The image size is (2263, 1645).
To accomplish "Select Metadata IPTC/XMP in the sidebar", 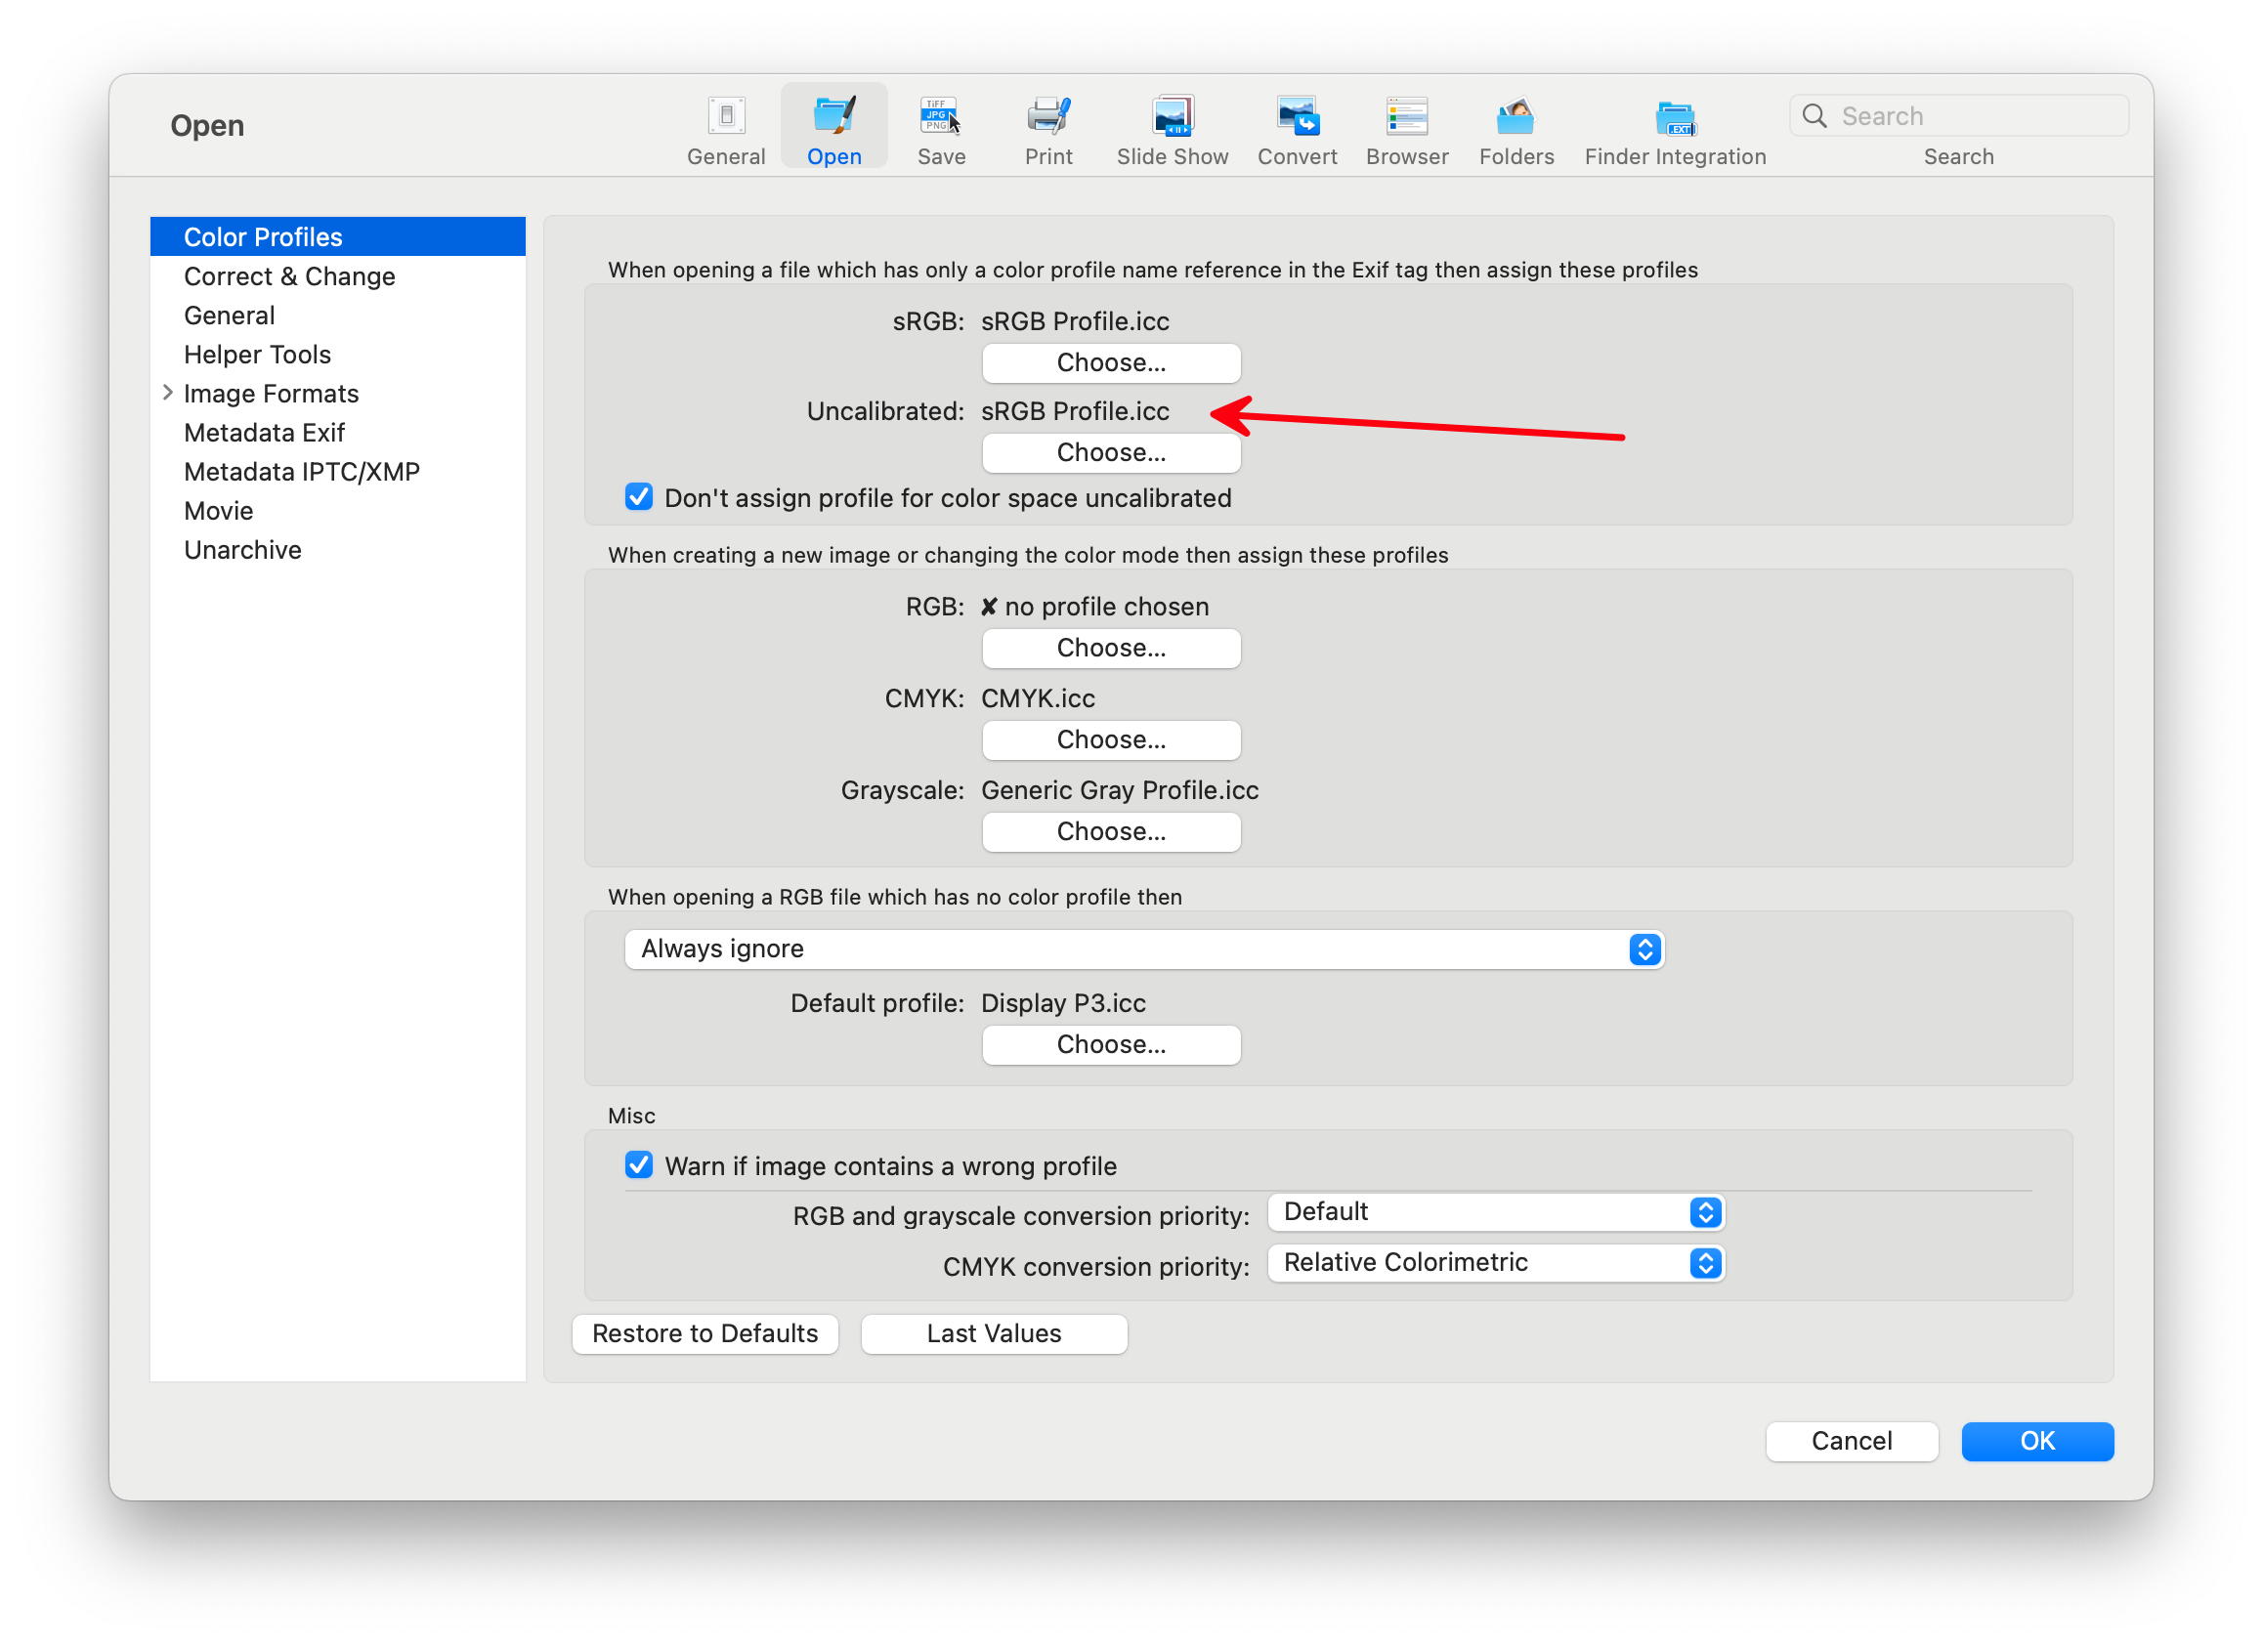I will click(337, 471).
